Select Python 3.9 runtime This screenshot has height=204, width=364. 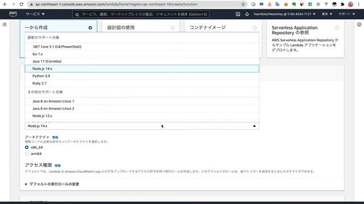[x=142, y=76]
